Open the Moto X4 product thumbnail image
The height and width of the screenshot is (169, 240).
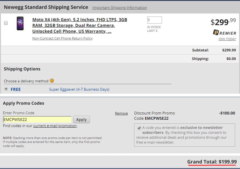coord(20,23)
